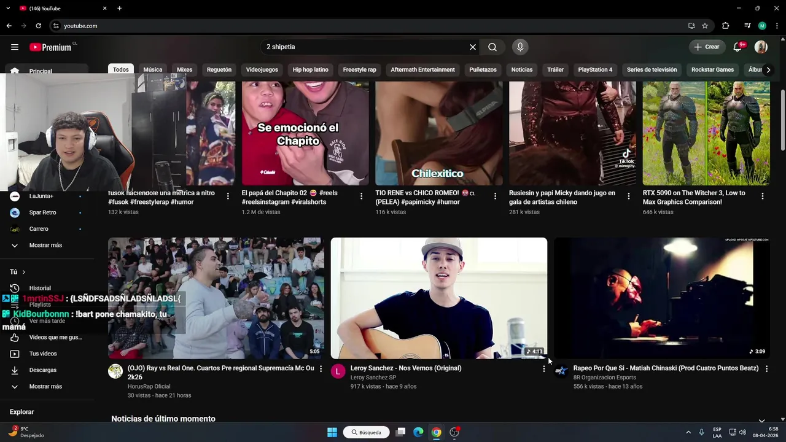Image resolution: width=786 pixels, height=442 pixels.
Task: Open options for El papá del Chapito short
Action: [x=361, y=196]
